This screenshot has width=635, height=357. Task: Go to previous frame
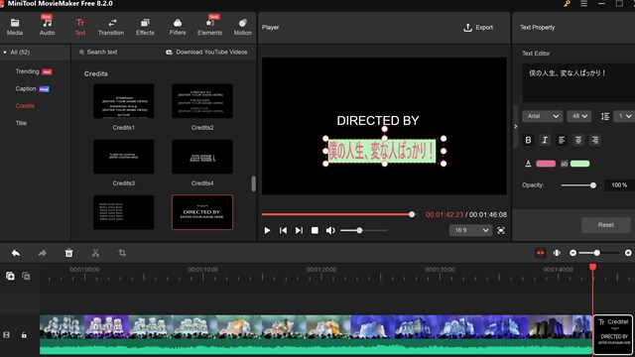tap(283, 230)
